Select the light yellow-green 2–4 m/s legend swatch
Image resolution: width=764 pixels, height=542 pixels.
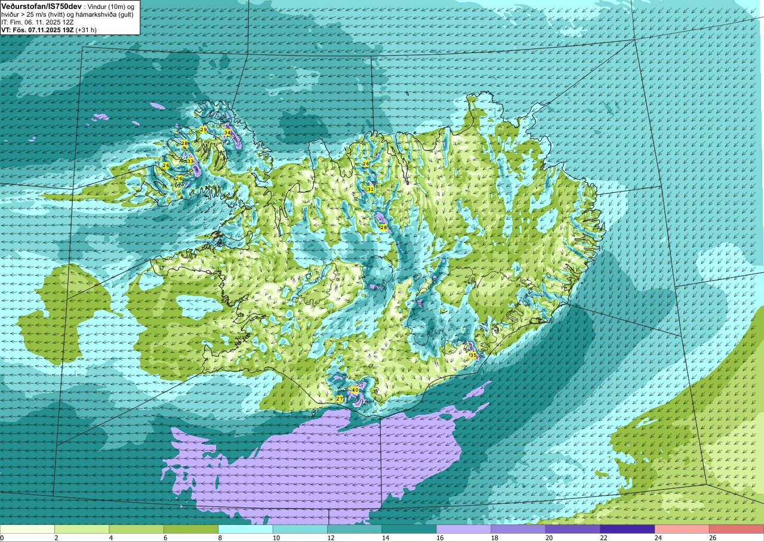(82, 529)
